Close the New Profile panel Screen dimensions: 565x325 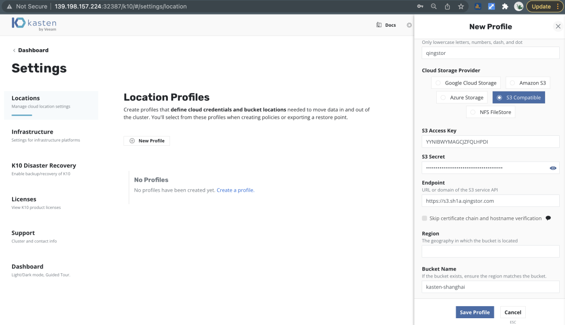click(558, 26)
